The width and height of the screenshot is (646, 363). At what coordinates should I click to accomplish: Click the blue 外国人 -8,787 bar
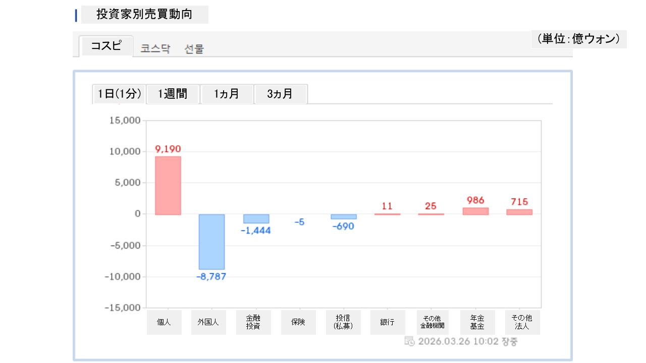(x=211, y=241)
